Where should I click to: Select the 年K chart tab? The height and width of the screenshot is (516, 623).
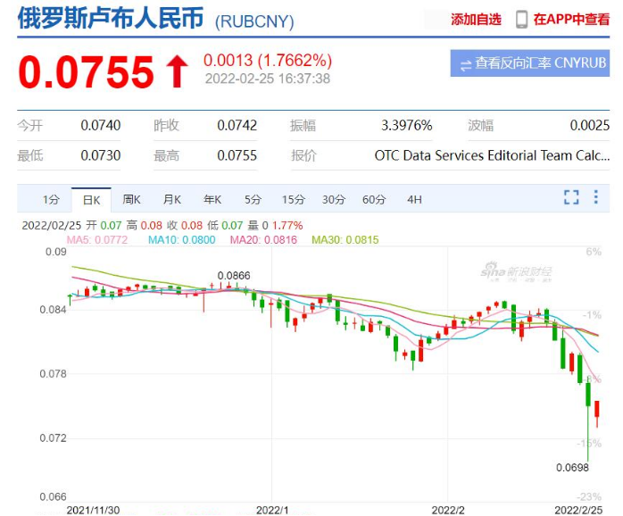pos(212,199)
